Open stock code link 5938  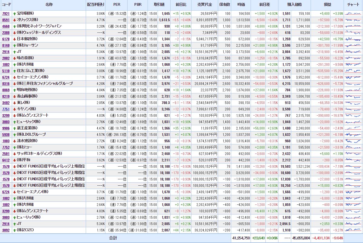tap(6, 135)
